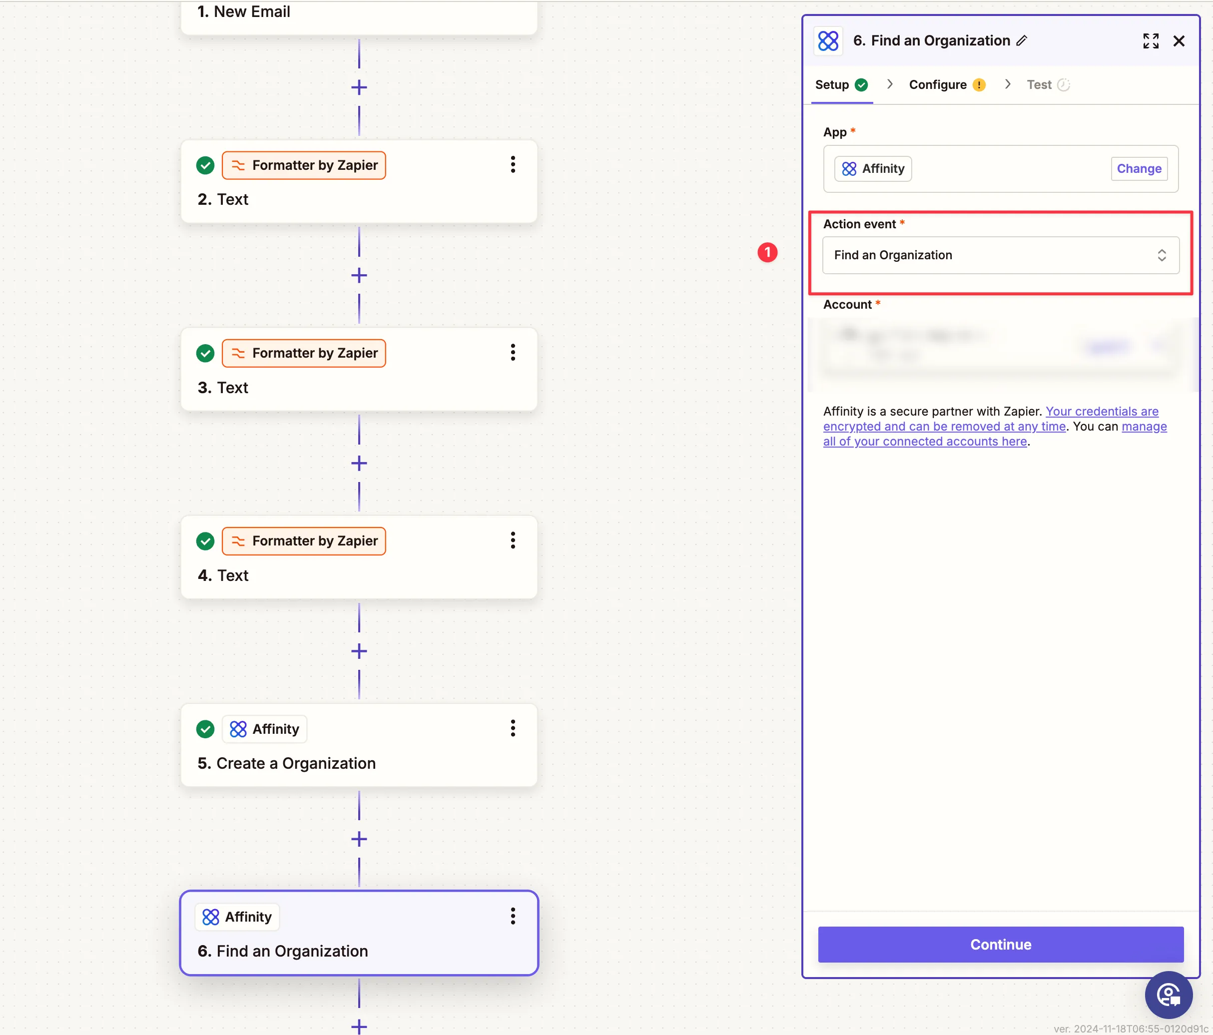1213x1035 pixels.
Task: Click the green check on step 3
Action: (x=205, y=354)
